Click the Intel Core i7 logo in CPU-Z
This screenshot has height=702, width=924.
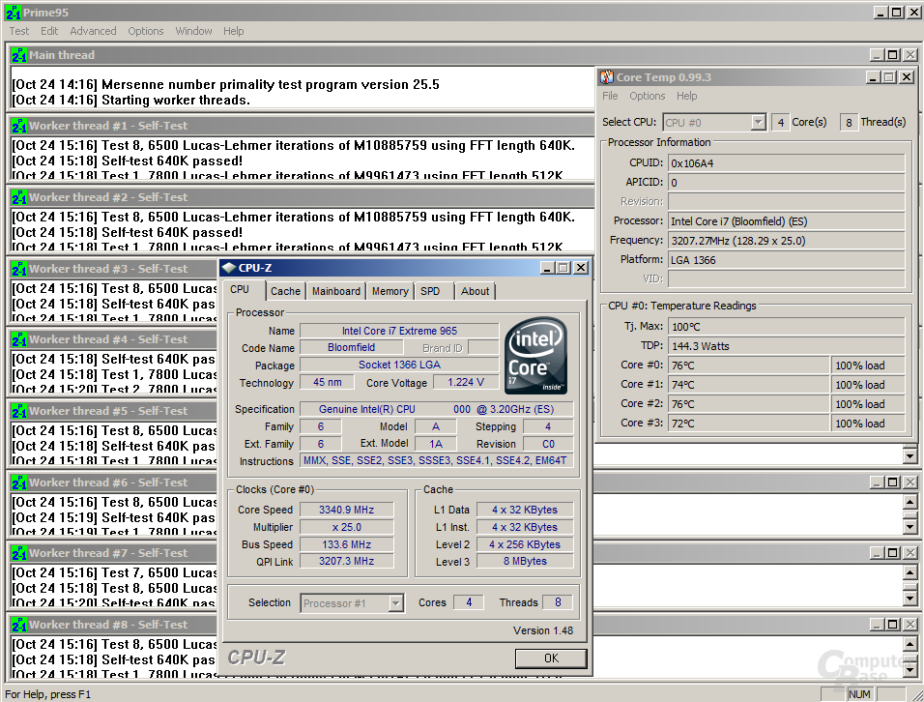tap(536, 356)
